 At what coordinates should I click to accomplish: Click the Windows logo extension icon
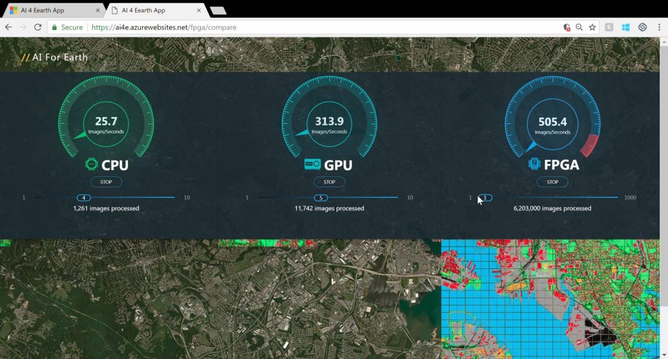(x=626, y=27)
